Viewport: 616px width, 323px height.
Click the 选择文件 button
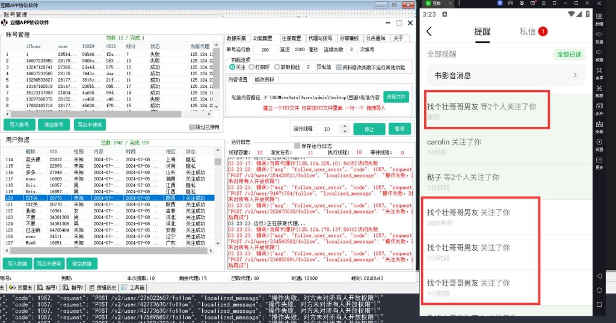[x=396, y=96]
